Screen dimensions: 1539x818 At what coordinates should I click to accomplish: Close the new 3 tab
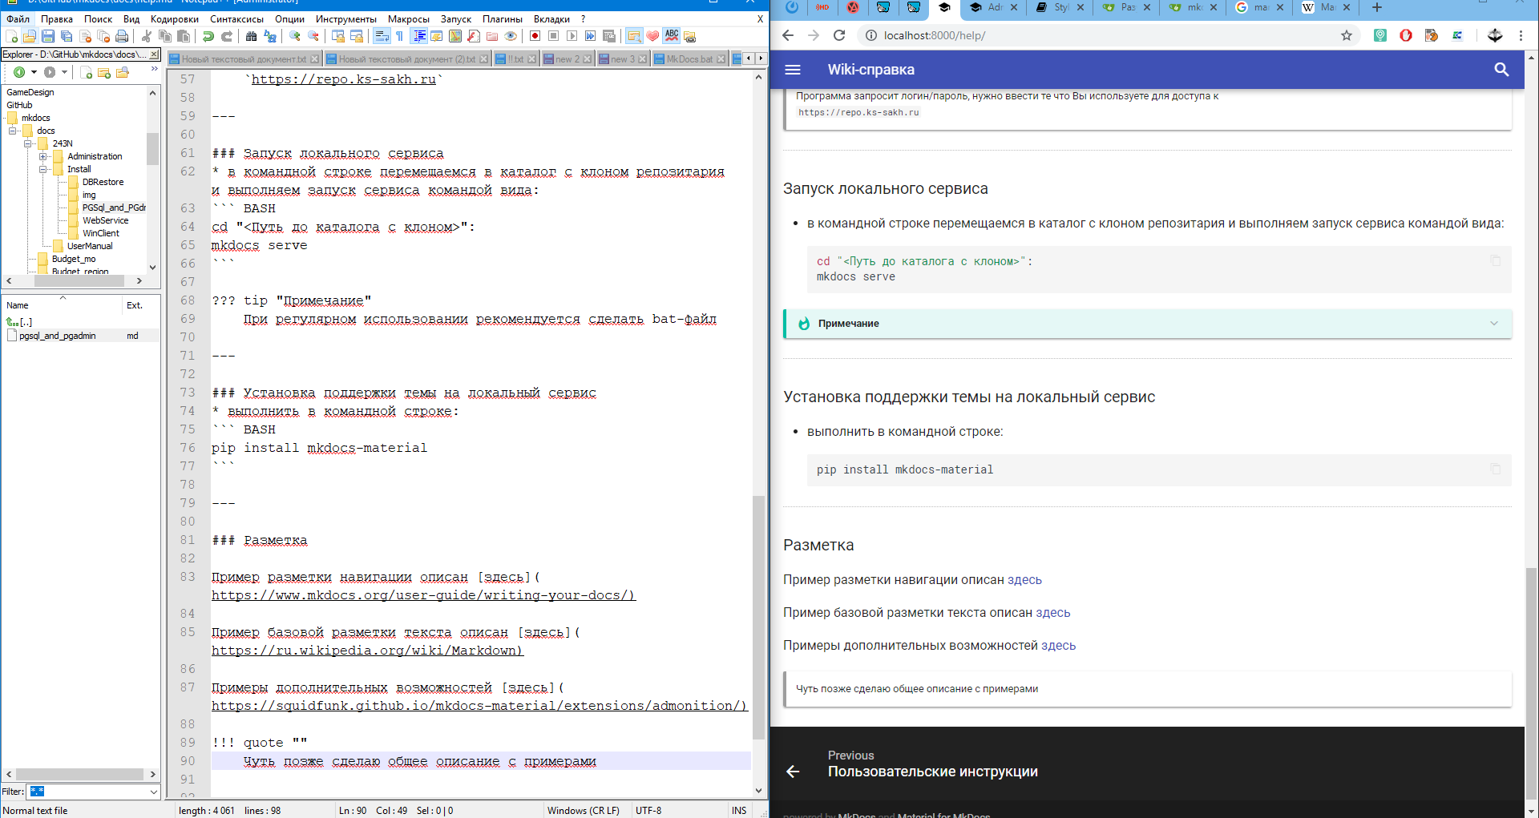pos(643,59)
